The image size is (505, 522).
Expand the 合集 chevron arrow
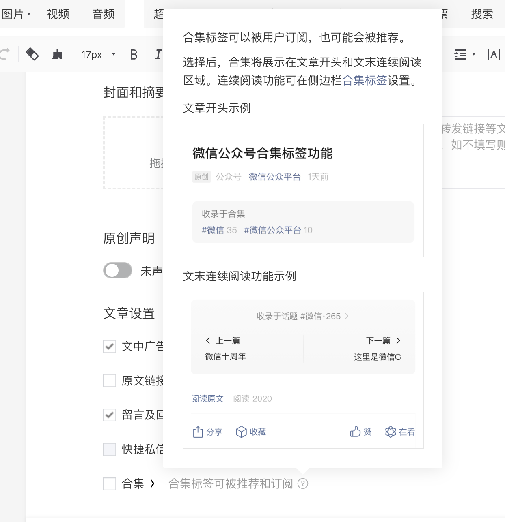click(x=152, y=483)
